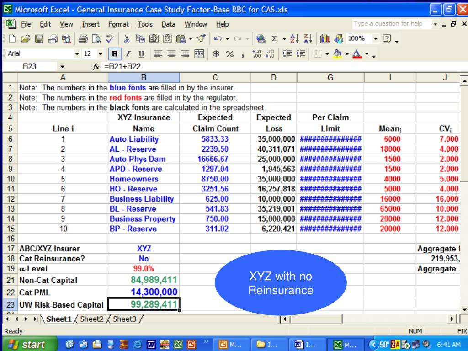This screenshot has width=468, height=351.
Task: Open the Format menu
Action: (x=118, y=24)
